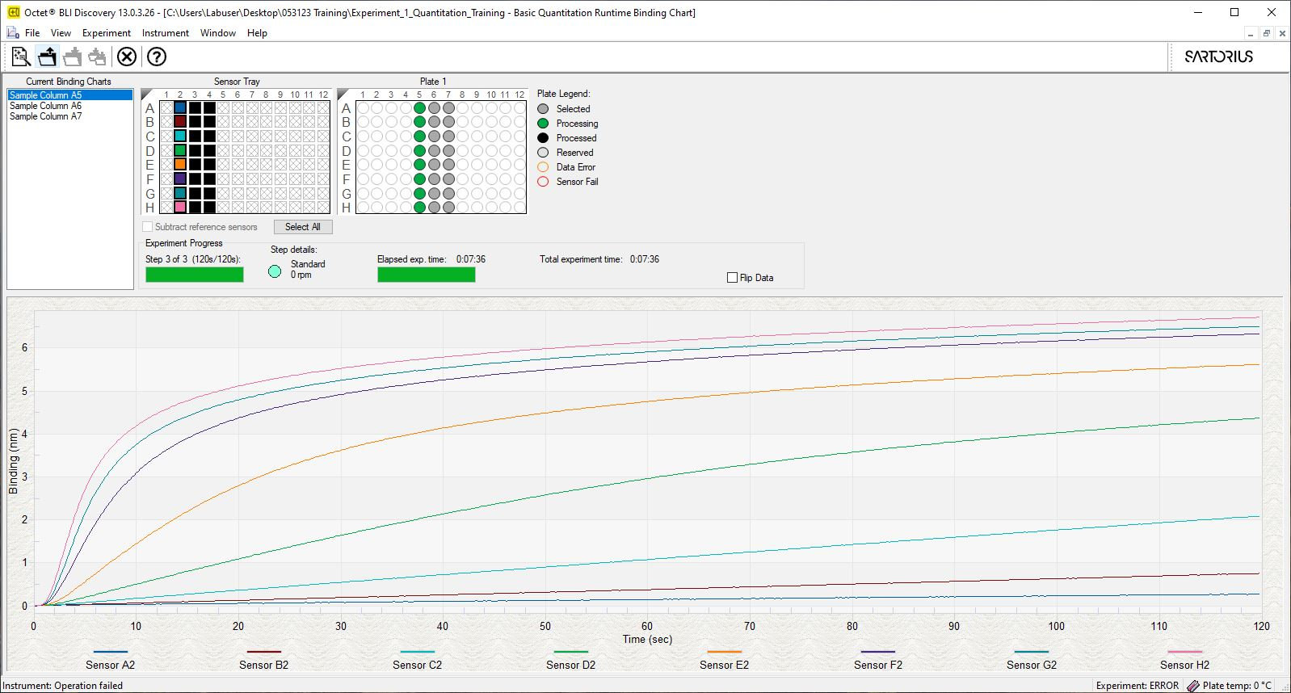Select Sample Column A5 binding chart
The width and height of the screenshot is (1291, 693).
(69, 95)
